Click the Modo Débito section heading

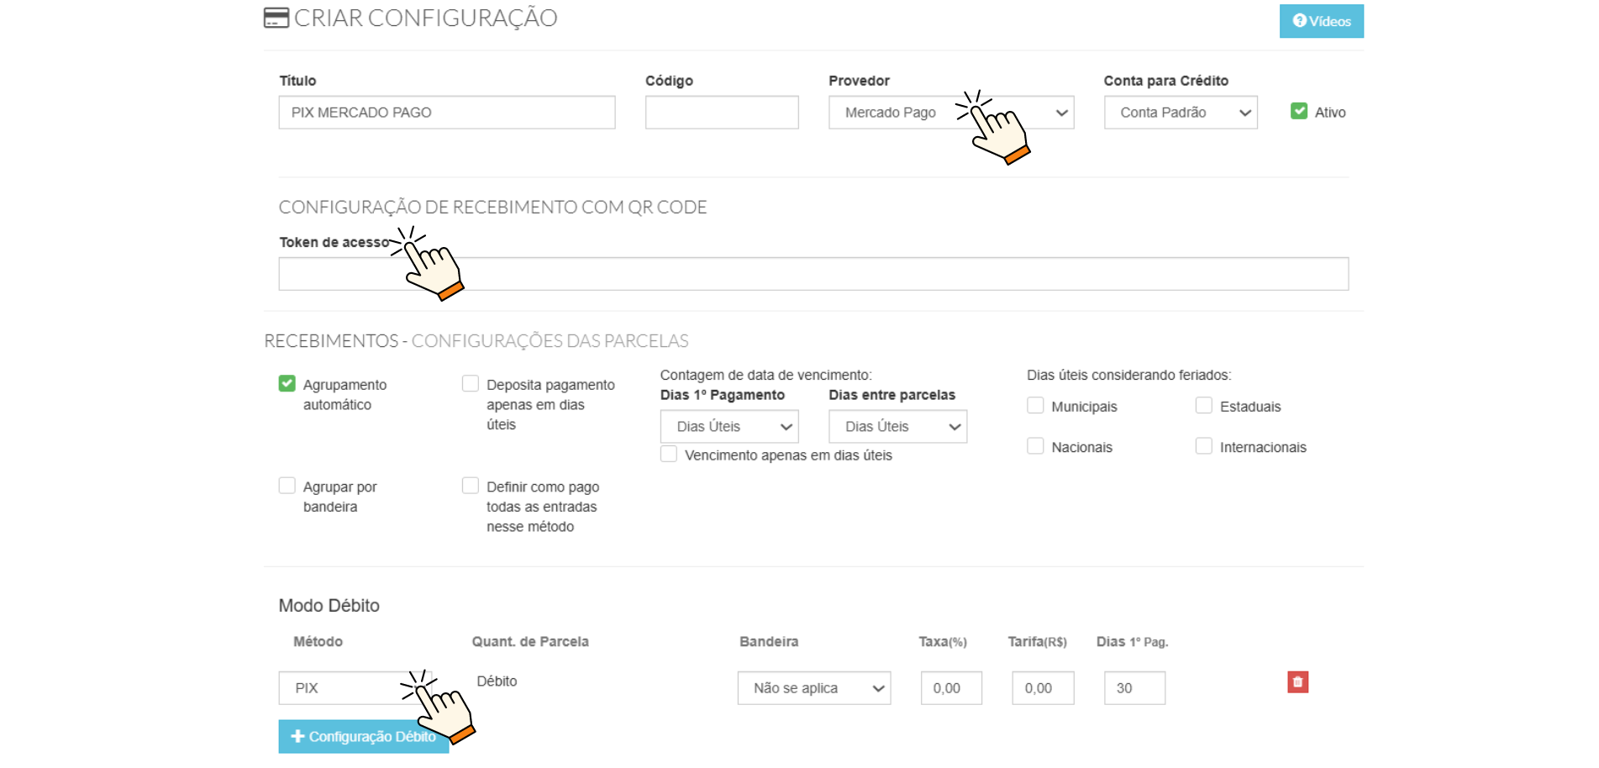[329, 606]
